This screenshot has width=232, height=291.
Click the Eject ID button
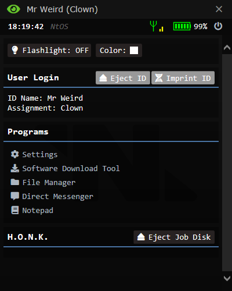[123, 78]
